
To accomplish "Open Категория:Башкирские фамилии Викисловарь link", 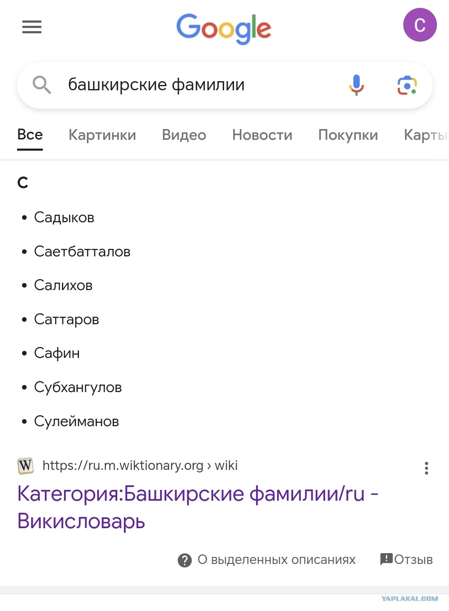I will 198,507.
